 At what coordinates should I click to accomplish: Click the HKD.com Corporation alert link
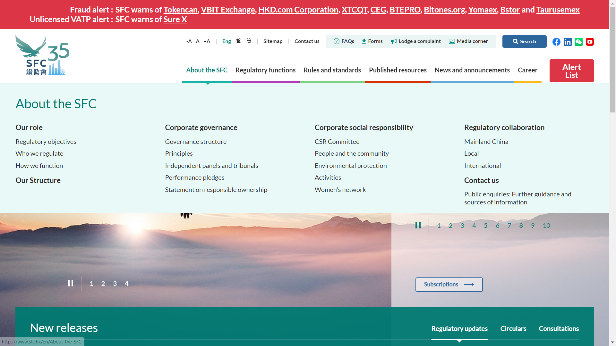298,10
